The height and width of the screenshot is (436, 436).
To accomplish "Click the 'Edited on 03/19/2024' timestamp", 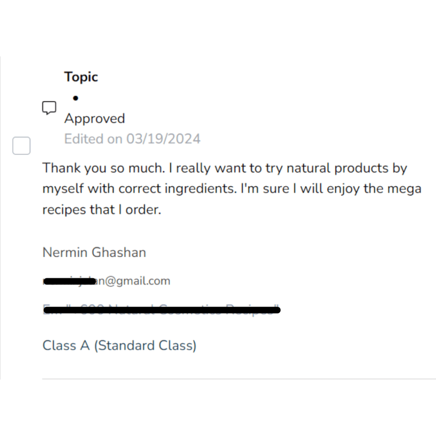I will 132,139.
